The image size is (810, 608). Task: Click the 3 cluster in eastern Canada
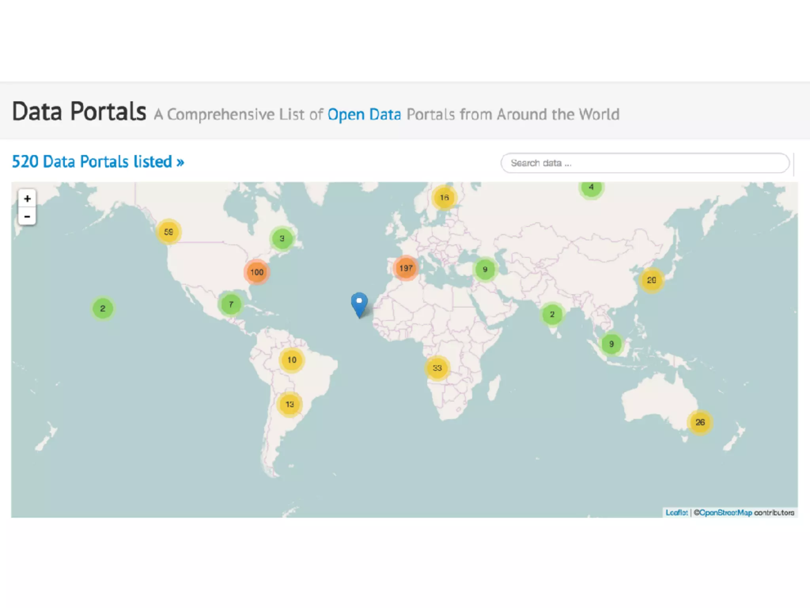point(282,239)
